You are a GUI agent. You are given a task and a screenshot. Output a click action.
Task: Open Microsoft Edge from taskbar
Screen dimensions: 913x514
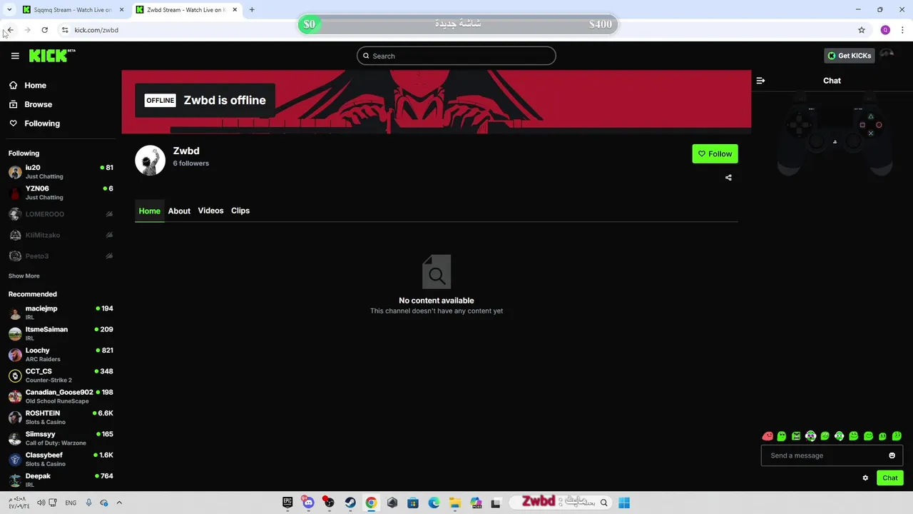[434, 503]
